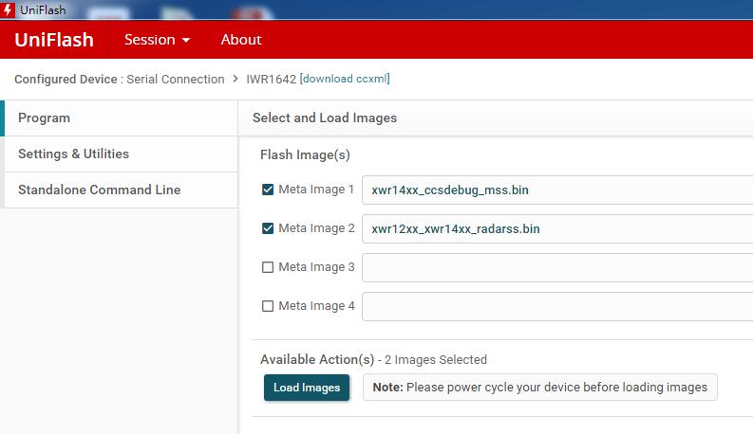753x434 pixels.
Task: Click the Configured Device breadcrumb text
Action: tap(66, 79)
